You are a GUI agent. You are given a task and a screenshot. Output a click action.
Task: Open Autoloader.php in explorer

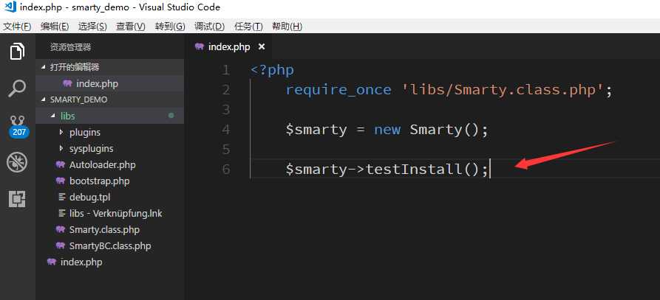click(110, 165)
